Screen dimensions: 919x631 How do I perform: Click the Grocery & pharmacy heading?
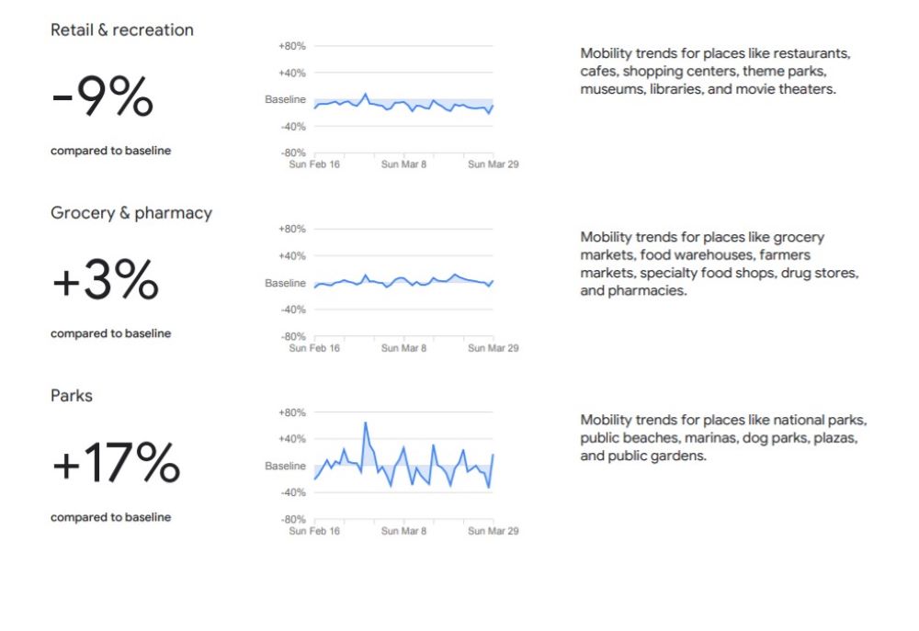click(x=131, y=213)
